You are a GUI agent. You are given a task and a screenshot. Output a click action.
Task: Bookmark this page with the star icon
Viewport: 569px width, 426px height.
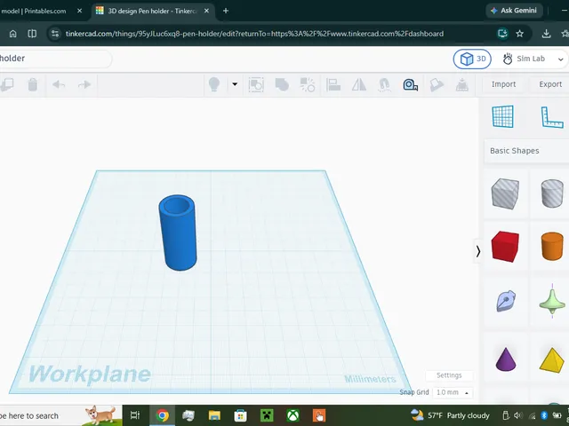pos(519,34)
